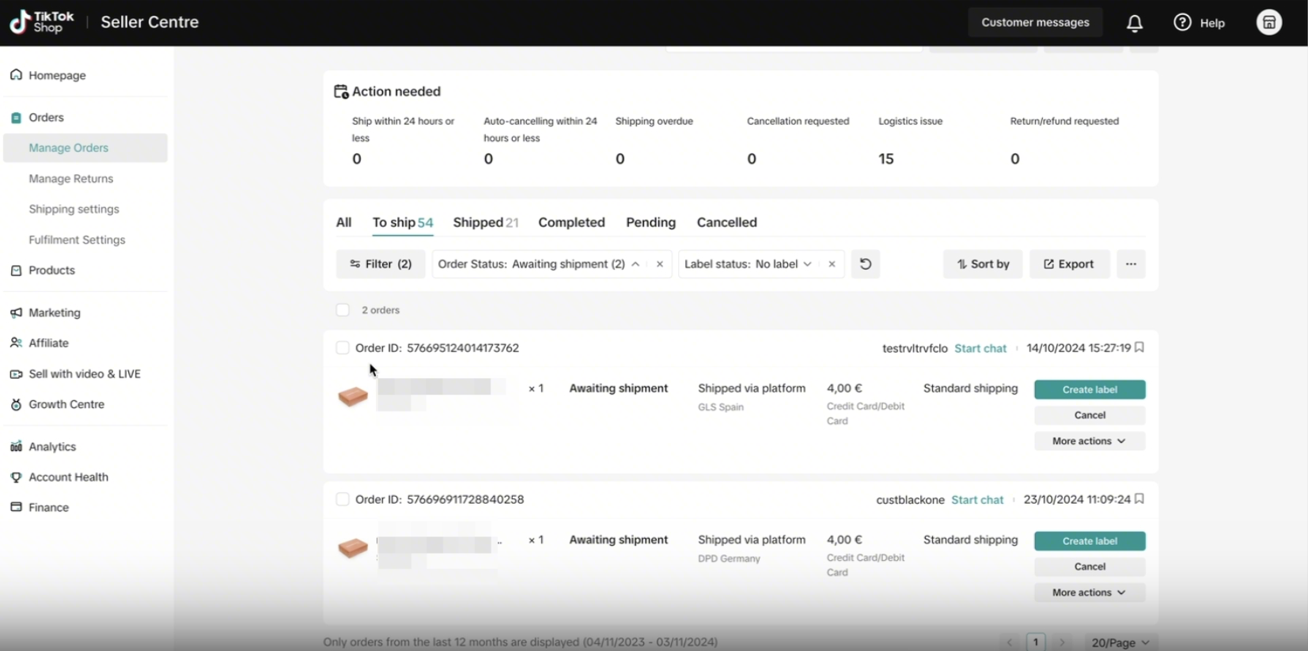
Task: Click the refresh filters icon
Action: [x=866, y=264]
